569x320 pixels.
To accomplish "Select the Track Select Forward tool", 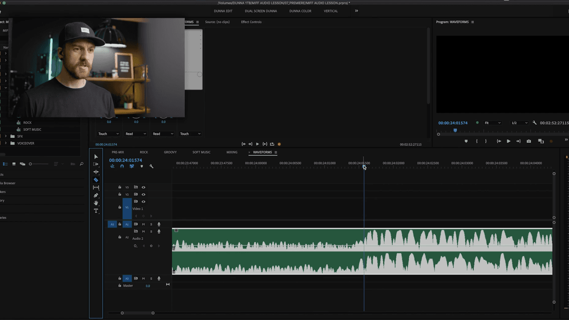I will (x=96, y=164).
